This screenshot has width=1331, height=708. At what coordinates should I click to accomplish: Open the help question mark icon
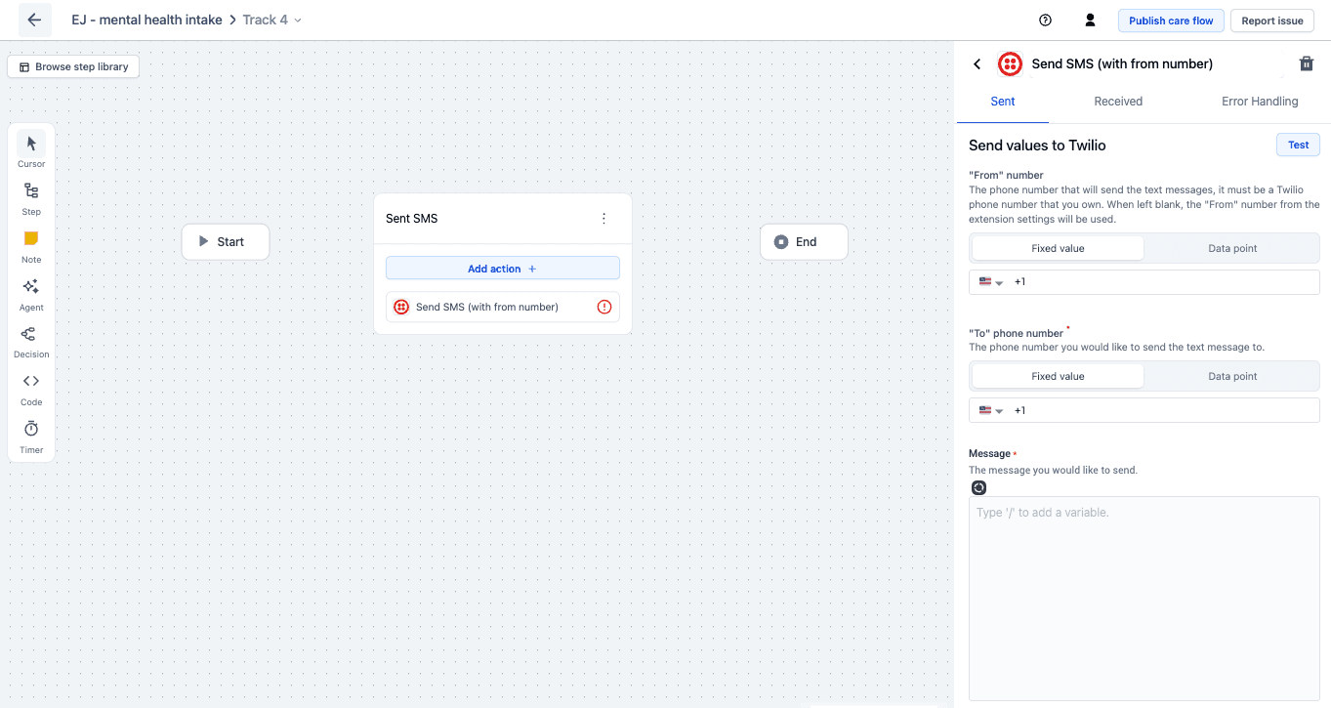[1046, 21]
